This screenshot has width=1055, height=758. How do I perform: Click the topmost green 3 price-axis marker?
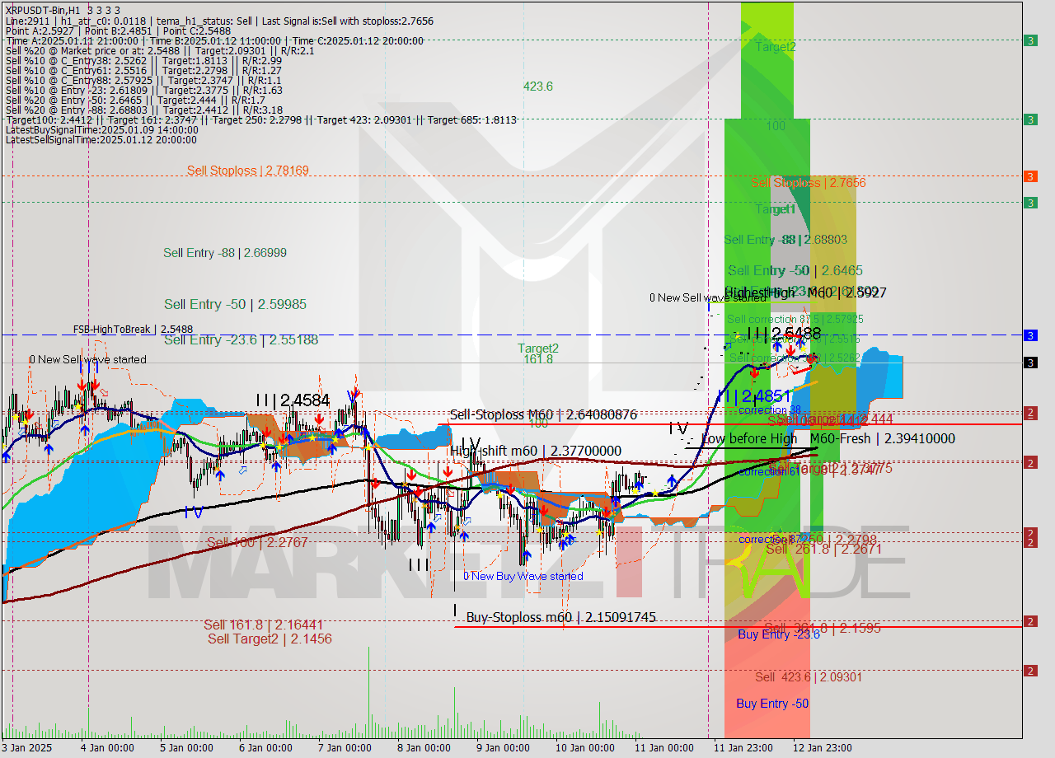(1030, 40)
